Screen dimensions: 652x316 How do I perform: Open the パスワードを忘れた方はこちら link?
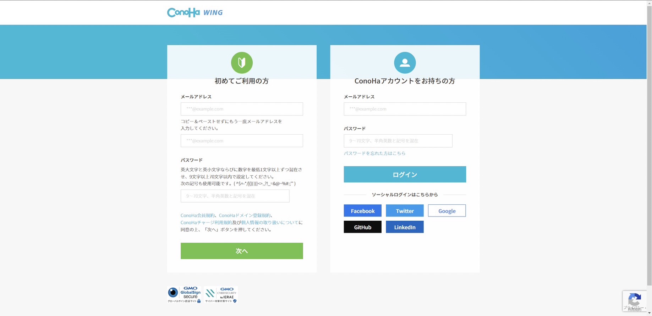click(x=374, y=153)
